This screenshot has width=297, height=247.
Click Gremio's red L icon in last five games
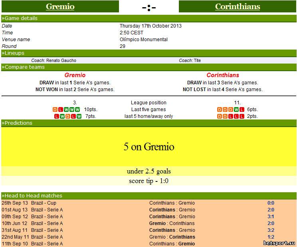tap(61, 110)
